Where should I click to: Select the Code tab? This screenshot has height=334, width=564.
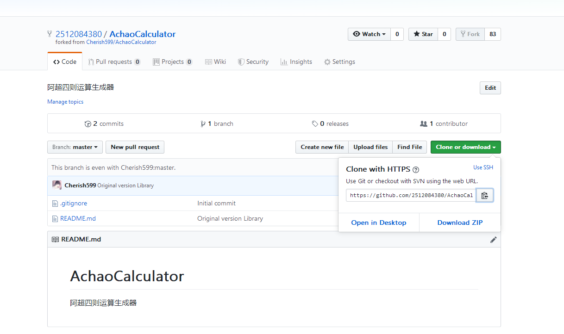point(65,62)
